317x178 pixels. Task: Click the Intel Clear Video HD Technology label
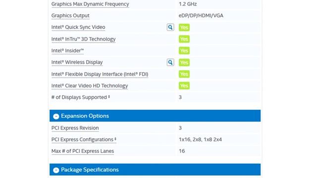click(x=90, y=86)
